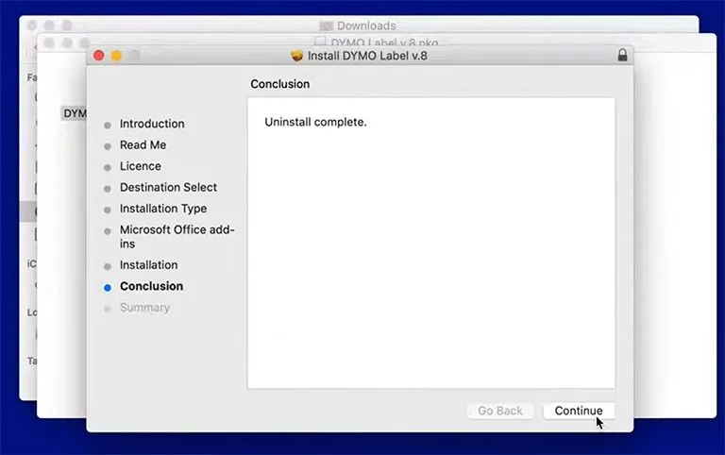
Task: Select the Destination Select step
Action: pos(168,187)
